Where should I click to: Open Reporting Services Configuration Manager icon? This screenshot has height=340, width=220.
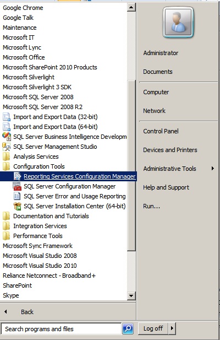tap(17, 176)
